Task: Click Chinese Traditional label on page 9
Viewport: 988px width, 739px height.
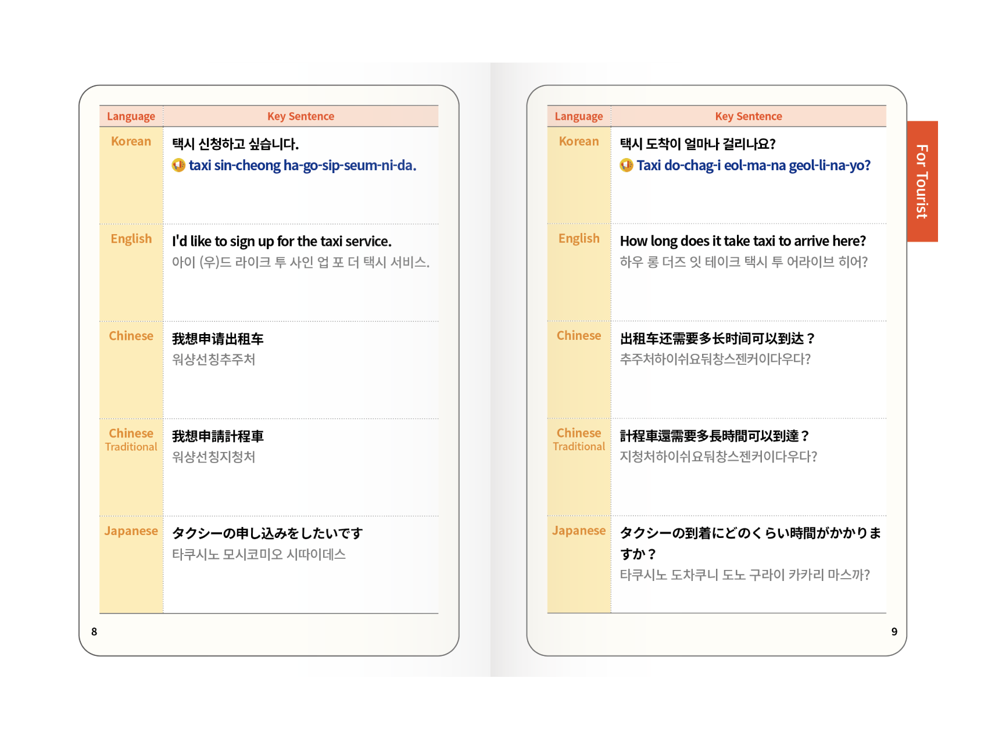Action: [x=579, y=440]
